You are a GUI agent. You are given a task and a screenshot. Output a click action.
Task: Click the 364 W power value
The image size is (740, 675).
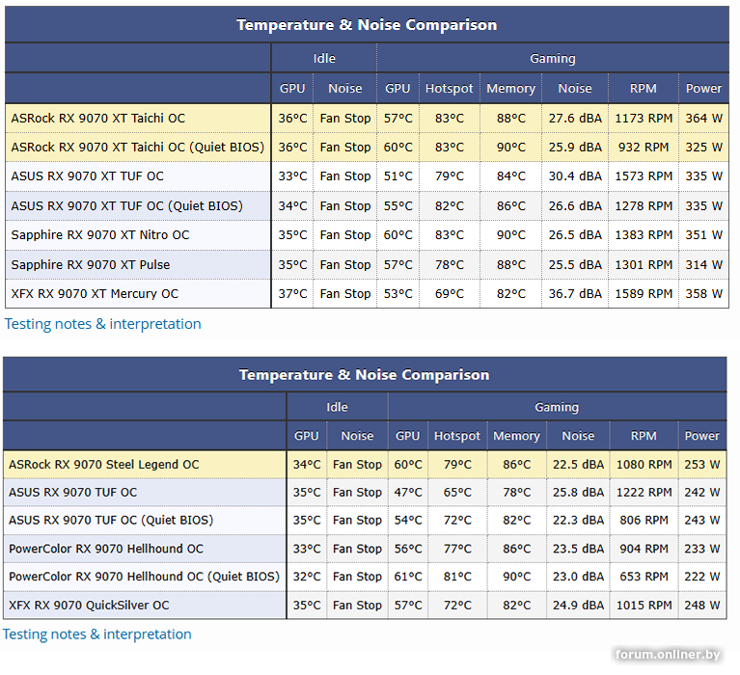click(703, 119)
